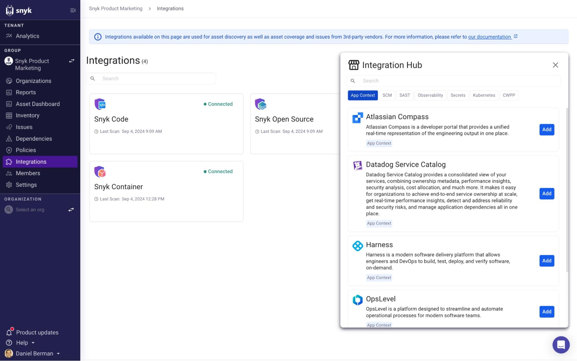Expand the Help dropdown
Image resolution: width=577 pixels, height=361 pixels.
(21, 343)
